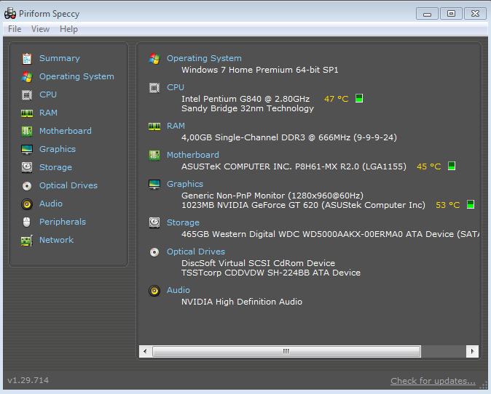Image resolution: width=491 pixels, height=394 pixels.
Task: Open the View menu
Action: 40,29
